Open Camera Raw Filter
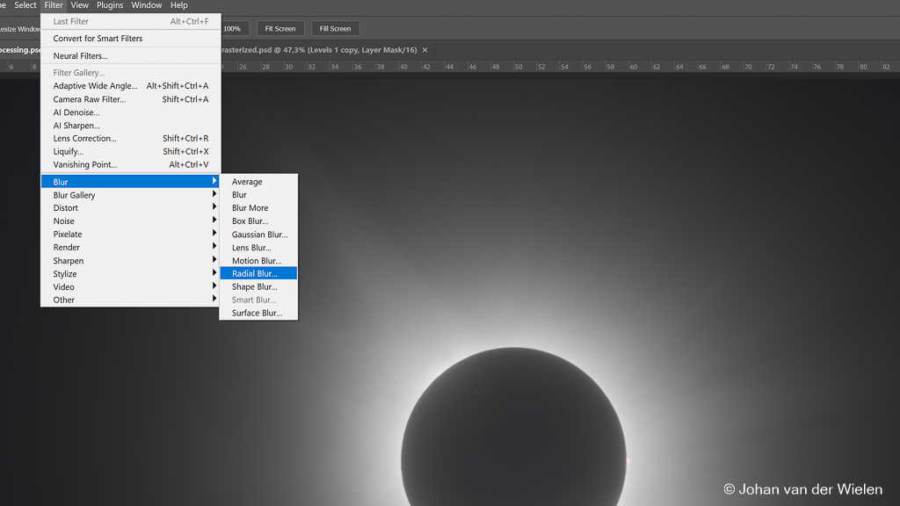Viewport: 900px width, 506px height. click(x=131, y=99)
